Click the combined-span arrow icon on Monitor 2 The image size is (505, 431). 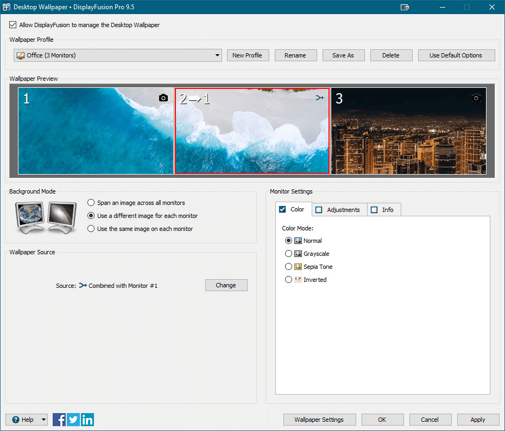point(319,97)
